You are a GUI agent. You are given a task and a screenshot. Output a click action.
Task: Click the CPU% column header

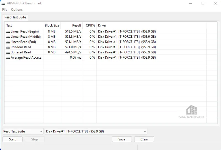coord(90,25)
